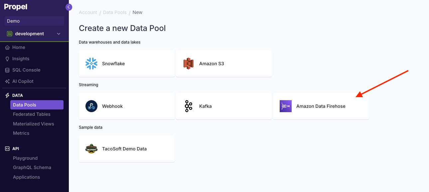Viewport: 429px width, 192px height.
Task: Click the Amazon S3 bucket icon
Action: [x=189, y=63]
